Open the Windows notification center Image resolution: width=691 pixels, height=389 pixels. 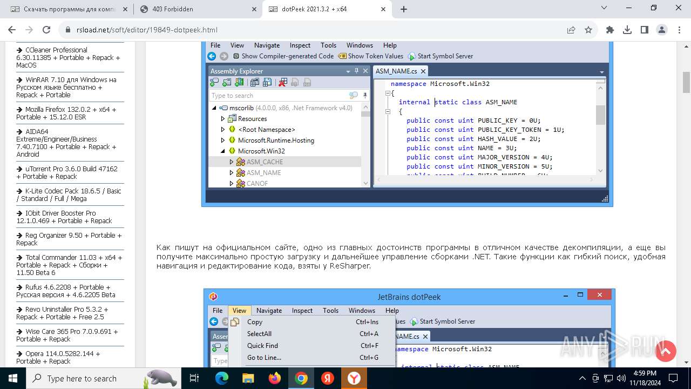tap(675, 378)
